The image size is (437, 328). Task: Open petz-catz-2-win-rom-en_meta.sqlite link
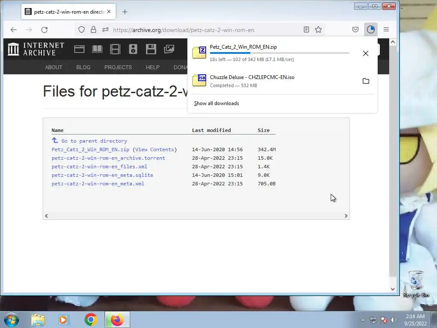click(x=102, y=175)
